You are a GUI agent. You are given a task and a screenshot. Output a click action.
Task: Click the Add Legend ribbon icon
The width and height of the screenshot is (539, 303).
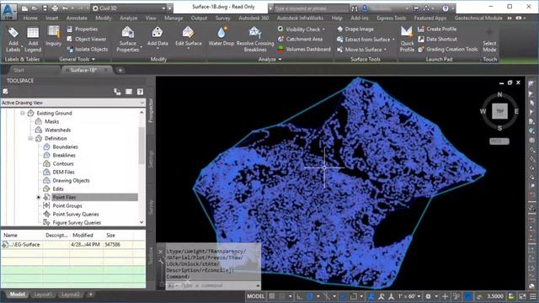tap(33, 40)
